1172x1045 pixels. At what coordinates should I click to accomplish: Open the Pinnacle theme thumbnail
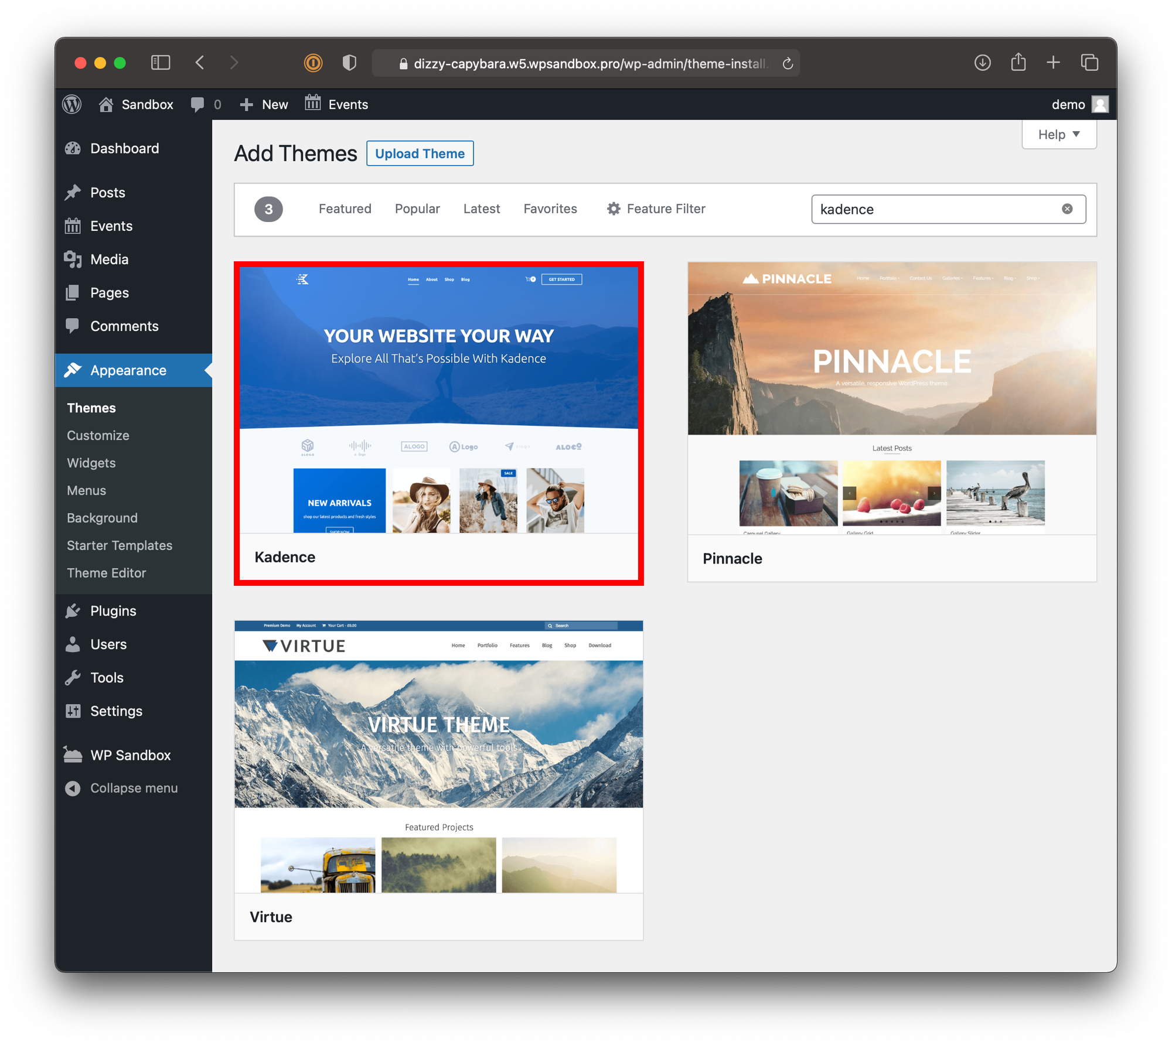892,398
